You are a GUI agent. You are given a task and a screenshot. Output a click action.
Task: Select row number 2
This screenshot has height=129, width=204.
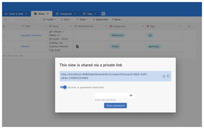(5, 47)
